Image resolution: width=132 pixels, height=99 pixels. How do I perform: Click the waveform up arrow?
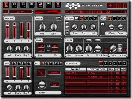[x=33, y=11]
